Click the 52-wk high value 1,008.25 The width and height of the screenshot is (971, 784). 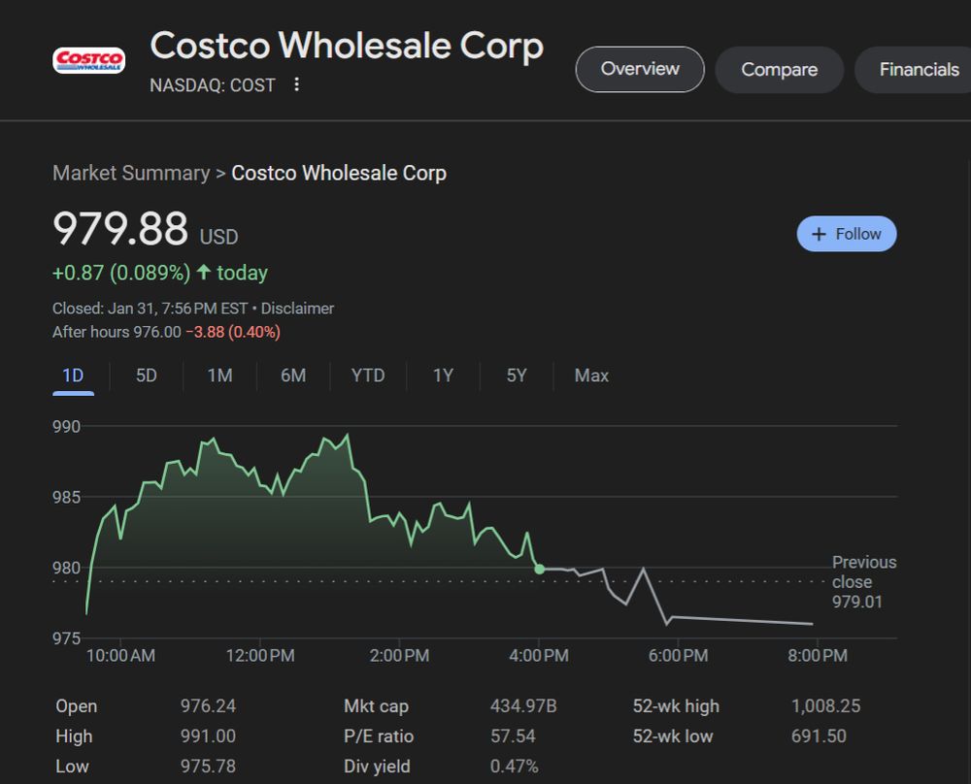[825, 706]
